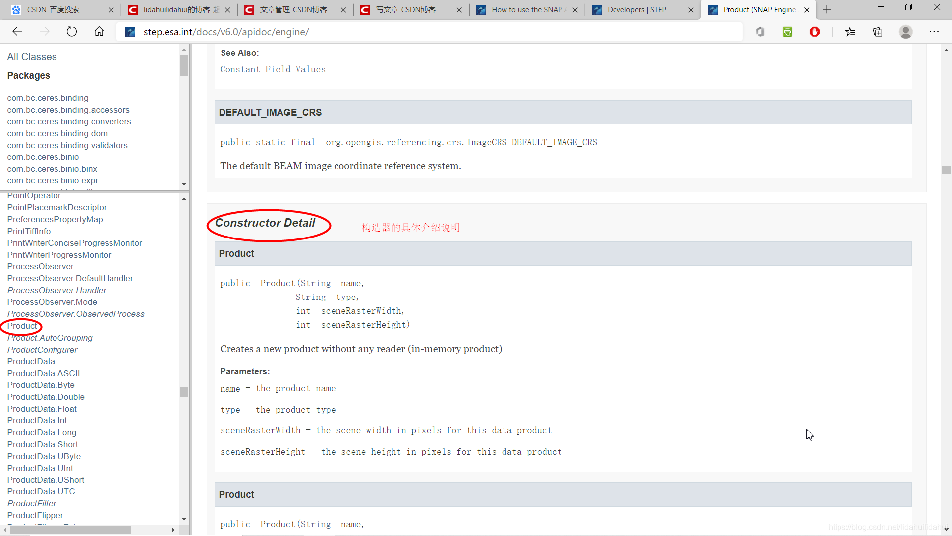This screenshot has width=952, height=536.
Task: Open the com.bc.ceres.binding package
Action: (x=48, y=98)
